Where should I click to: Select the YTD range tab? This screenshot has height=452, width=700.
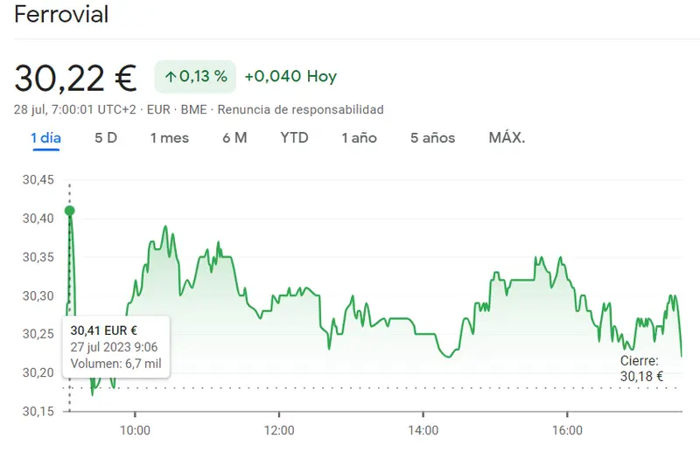click(x=294, y=138)
